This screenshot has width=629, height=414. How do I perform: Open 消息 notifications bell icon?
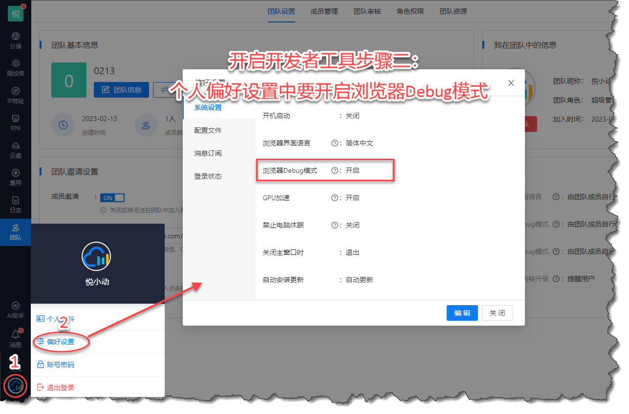click(x=16, y=338)
